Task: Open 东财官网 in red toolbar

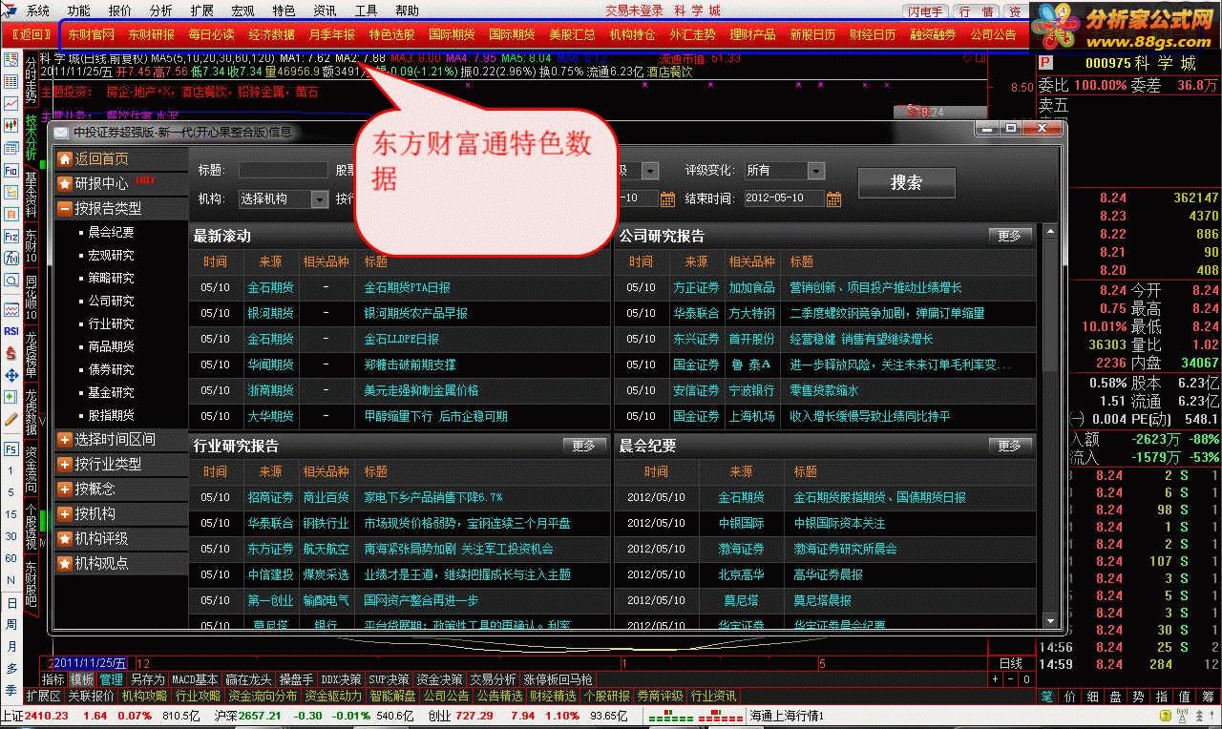Action: point(92,34)
